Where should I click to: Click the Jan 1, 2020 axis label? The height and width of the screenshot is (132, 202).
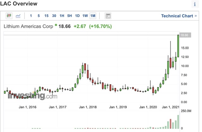point(148,107)
